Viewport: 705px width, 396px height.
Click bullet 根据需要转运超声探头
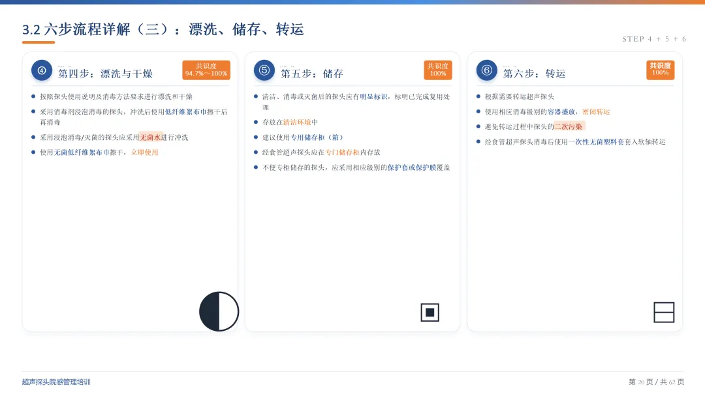[520, 96]
